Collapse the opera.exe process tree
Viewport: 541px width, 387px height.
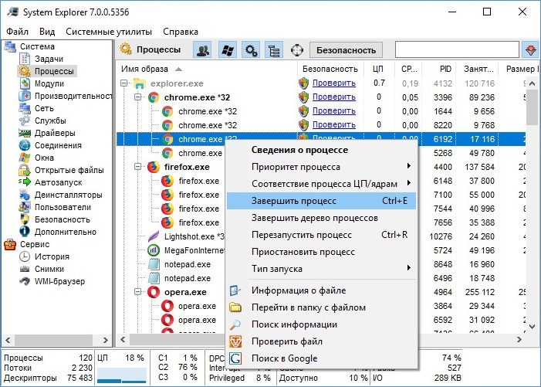click(137, 292)
